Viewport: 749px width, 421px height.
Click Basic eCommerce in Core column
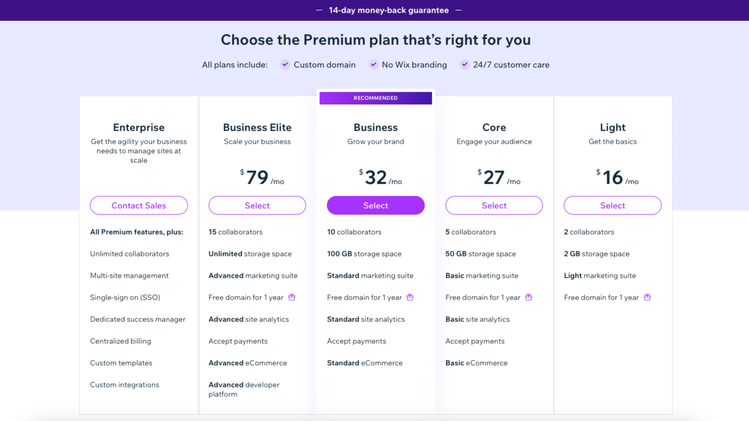click(476, 363)
